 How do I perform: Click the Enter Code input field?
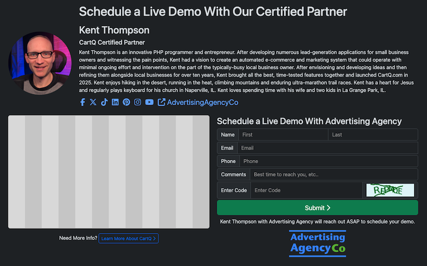306,190
